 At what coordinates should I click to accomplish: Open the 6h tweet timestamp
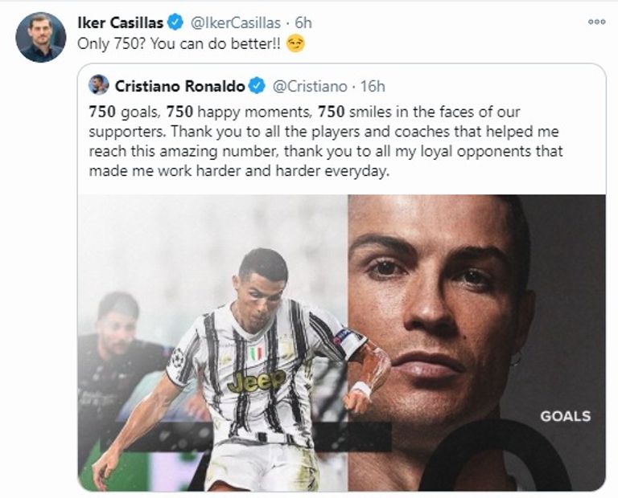[x=303, y=22]
